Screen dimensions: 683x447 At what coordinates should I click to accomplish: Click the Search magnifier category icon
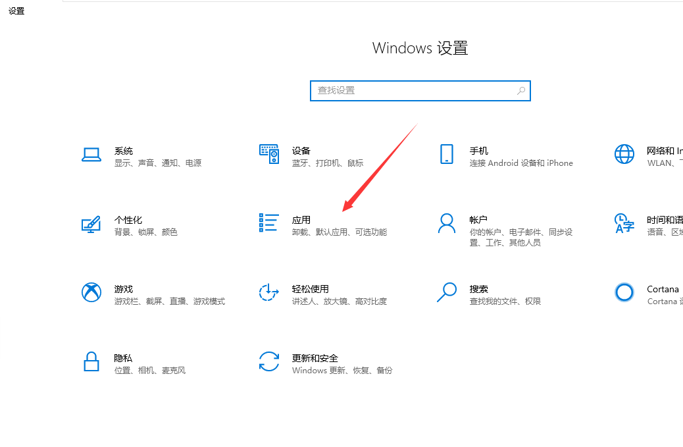(x=447, y=292)
